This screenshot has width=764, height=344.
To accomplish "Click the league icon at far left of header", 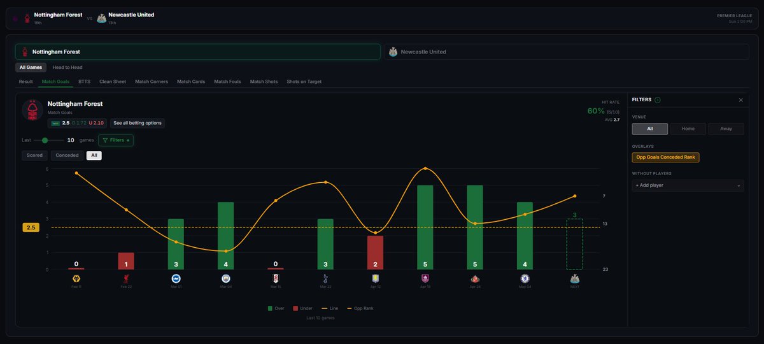I will coord(15,18).
